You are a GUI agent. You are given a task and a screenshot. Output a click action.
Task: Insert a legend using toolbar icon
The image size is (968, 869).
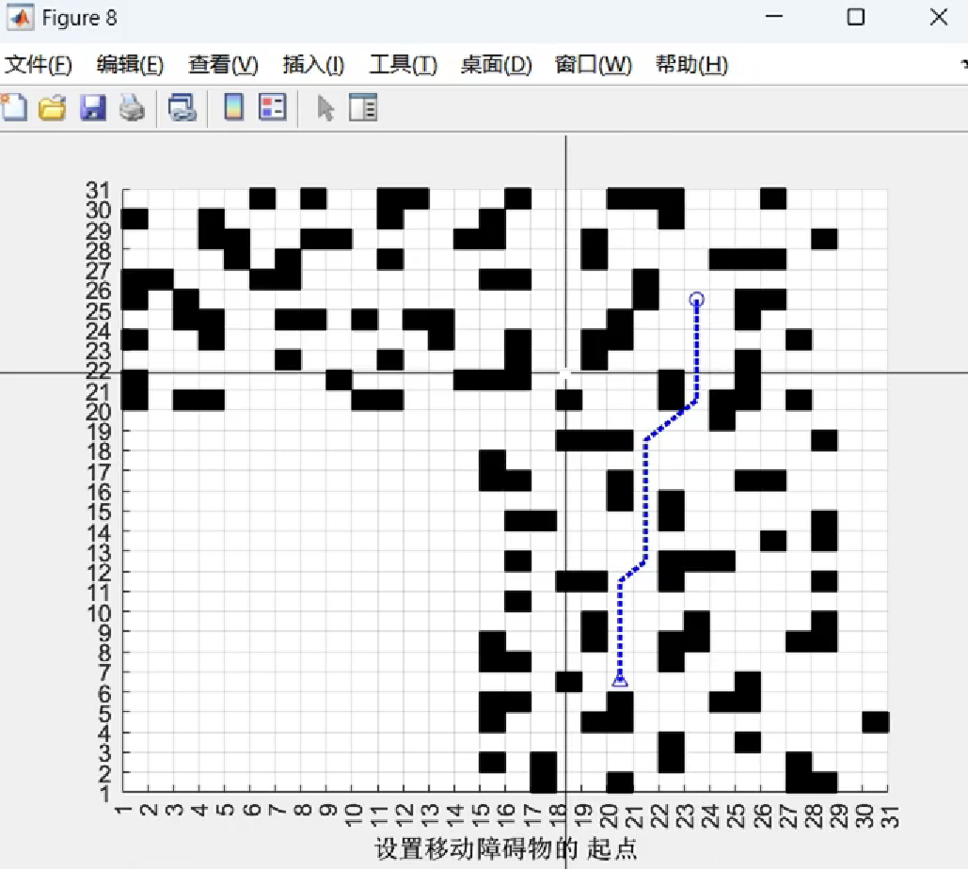pyautogui.click(x=272, y=107)
